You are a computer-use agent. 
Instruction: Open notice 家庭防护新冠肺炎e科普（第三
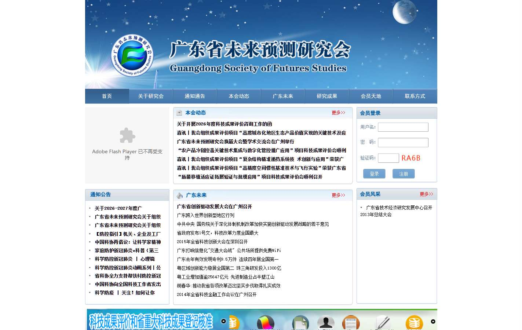[127, 250]
